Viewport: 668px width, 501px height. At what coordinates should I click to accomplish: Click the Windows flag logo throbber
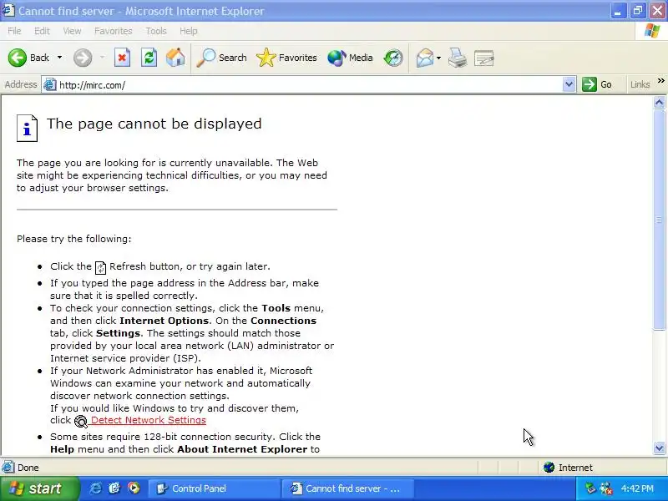point(652,31)
